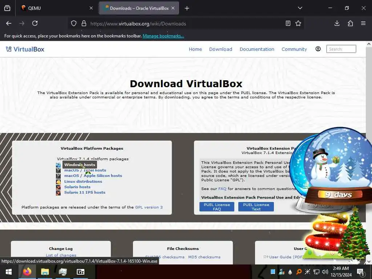Click the orange magnifier tray icon
372x279 pixels.
[x=299, y=272]
